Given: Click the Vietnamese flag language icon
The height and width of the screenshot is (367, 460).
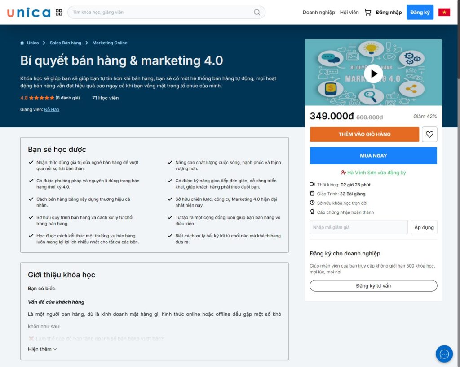Looking at the screenshot, I should pos(444,12).
